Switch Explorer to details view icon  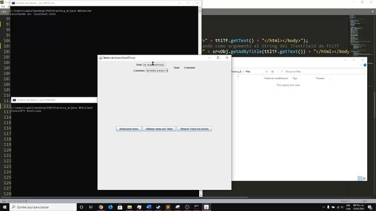point(360,178)
